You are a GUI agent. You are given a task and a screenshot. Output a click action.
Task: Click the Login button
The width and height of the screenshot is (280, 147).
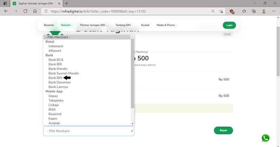coord(229,25)
